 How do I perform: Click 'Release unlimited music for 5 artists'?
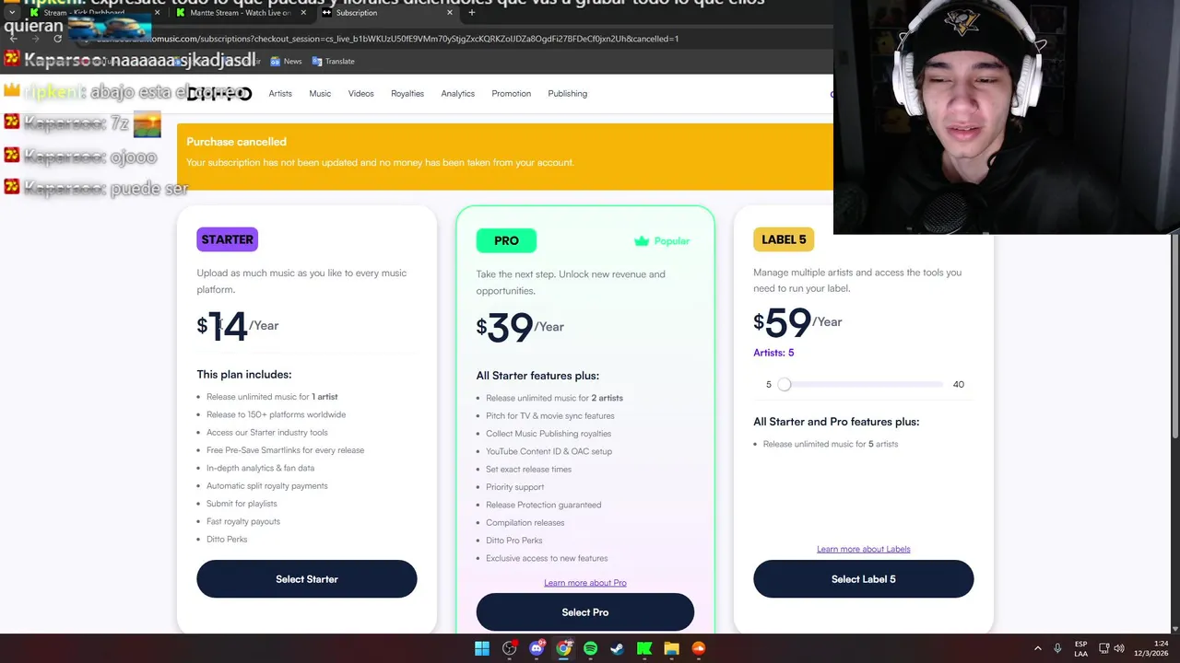pyautogui.click(x=831, y=444)
